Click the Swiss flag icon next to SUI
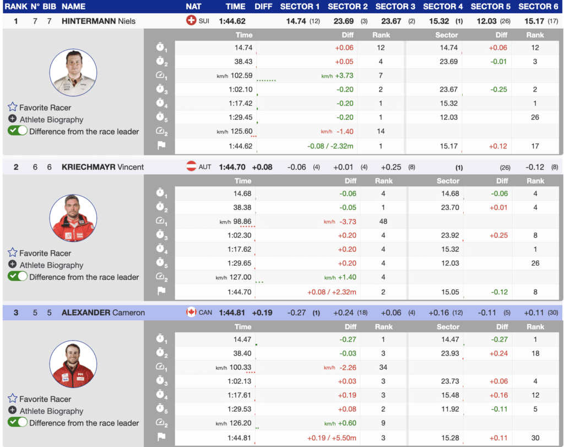The width and height of the screenshot is (564, 447). tap(191, 21)
